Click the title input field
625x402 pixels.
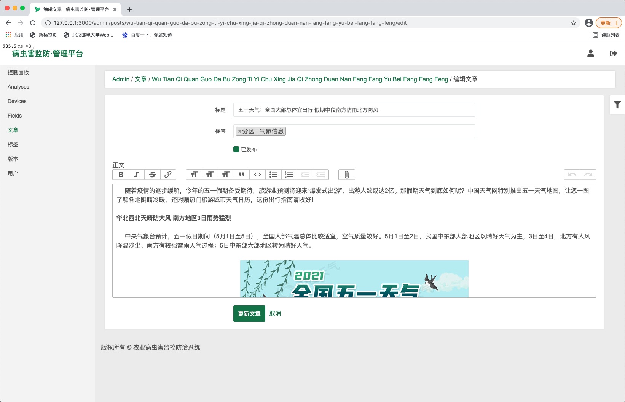354,110
